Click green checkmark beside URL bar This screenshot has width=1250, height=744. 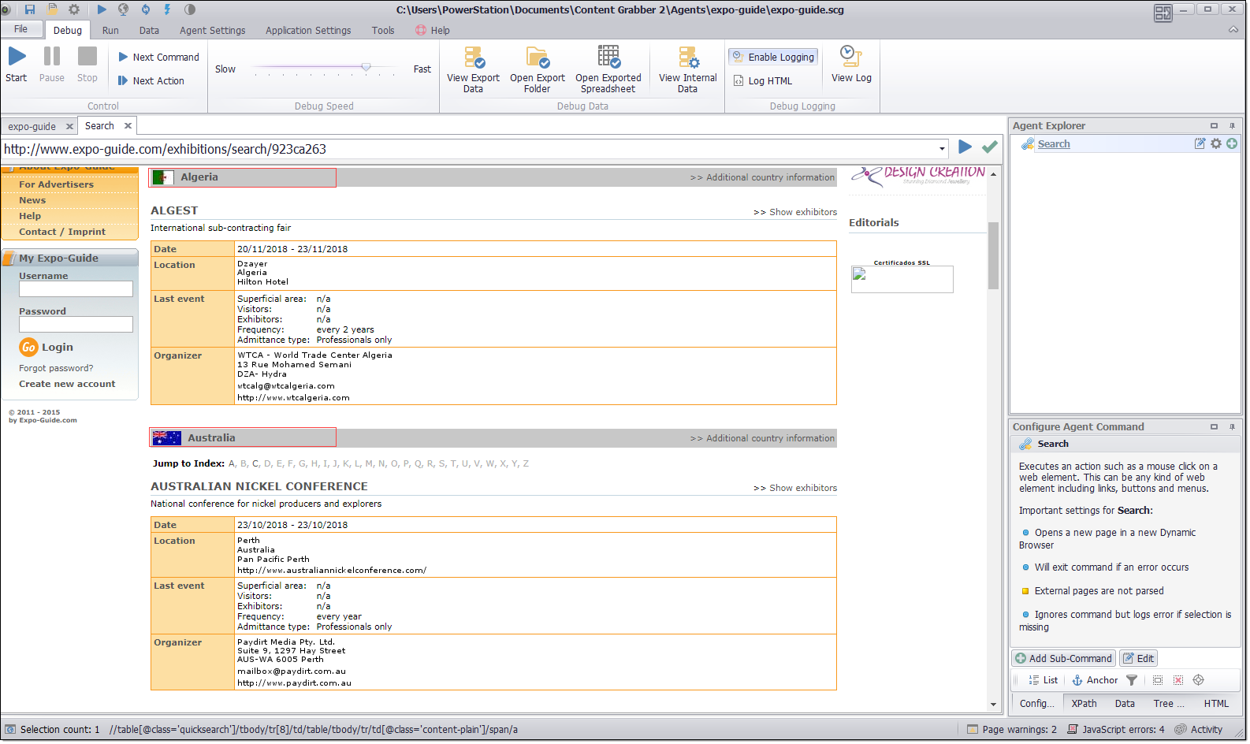[x=990, y=147]
